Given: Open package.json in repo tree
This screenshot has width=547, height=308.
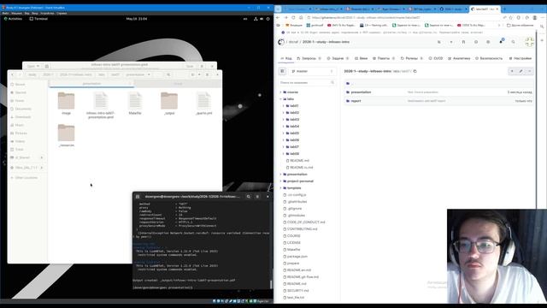Looking at the screenshot, I should [x=297, y=257].
